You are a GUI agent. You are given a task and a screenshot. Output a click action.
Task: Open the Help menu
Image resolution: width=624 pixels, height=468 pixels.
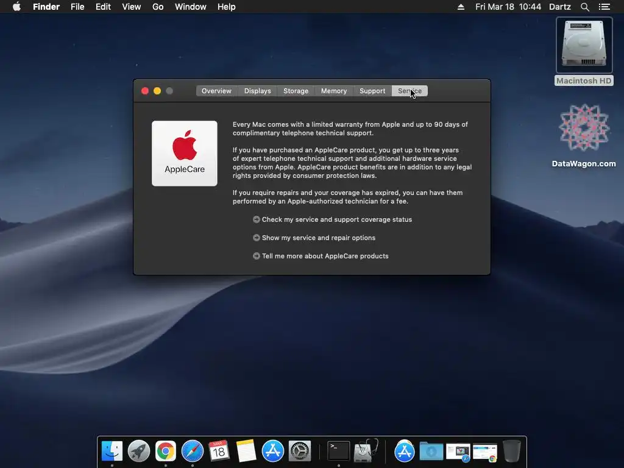pos(227,7)
